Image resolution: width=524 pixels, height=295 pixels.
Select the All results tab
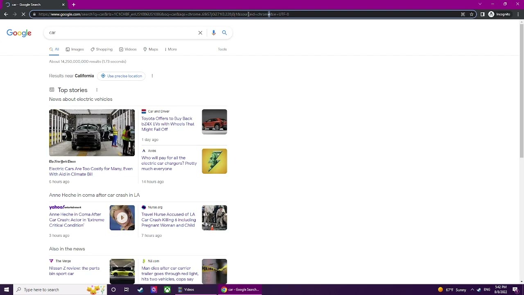click(x=54, y=49)
